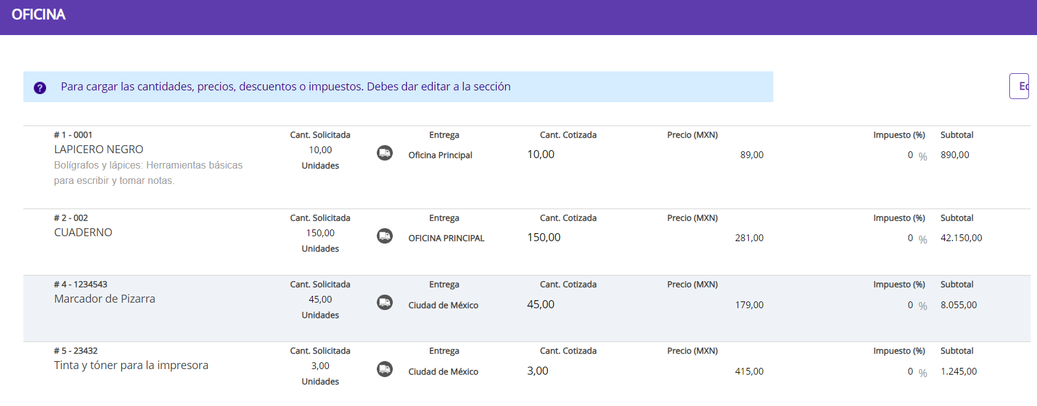Click quoted quantity 3,00 for Tinta y tóner
The height and width of the screenshot is (406, 1037).
pyautogui.click(x=538, y=371)
